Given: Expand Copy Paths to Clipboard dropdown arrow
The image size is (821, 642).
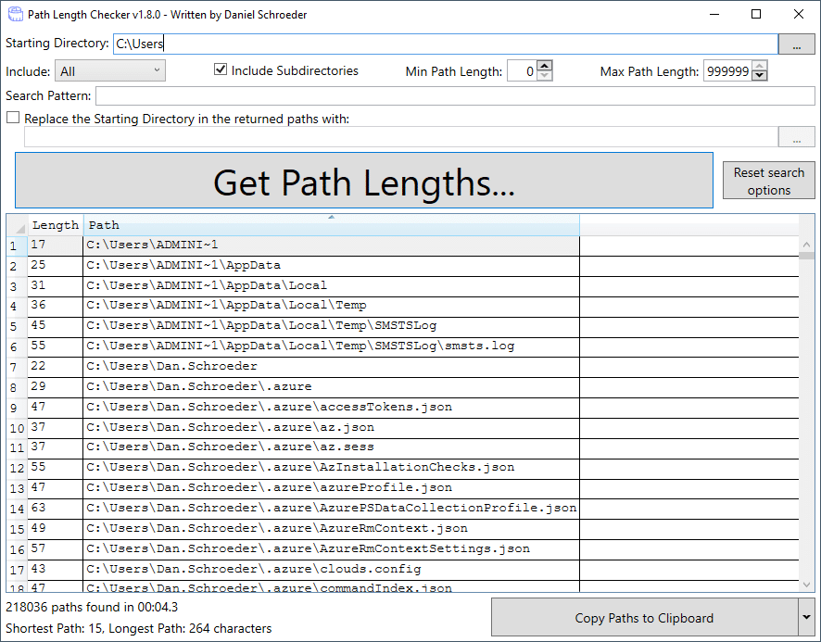Looking at the screenshot, I should pos(806,617).
